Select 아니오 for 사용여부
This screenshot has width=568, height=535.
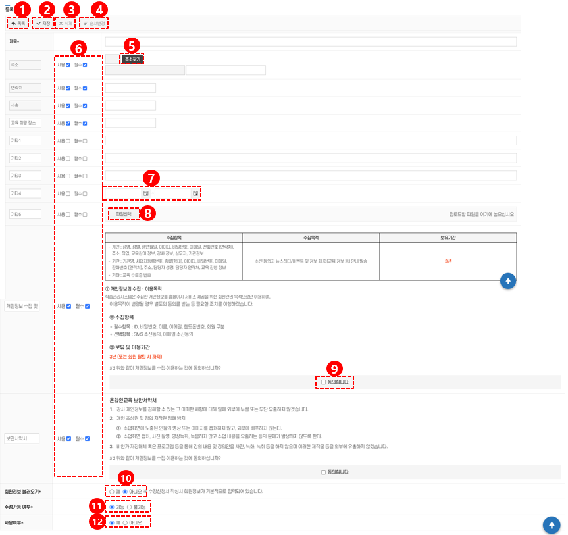pyautogui.click(x=125, y=522)
